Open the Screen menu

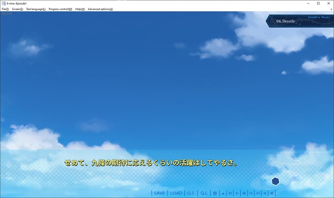coord(17,9)
